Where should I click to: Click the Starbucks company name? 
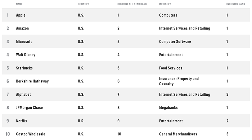click(x=24, y=68)
